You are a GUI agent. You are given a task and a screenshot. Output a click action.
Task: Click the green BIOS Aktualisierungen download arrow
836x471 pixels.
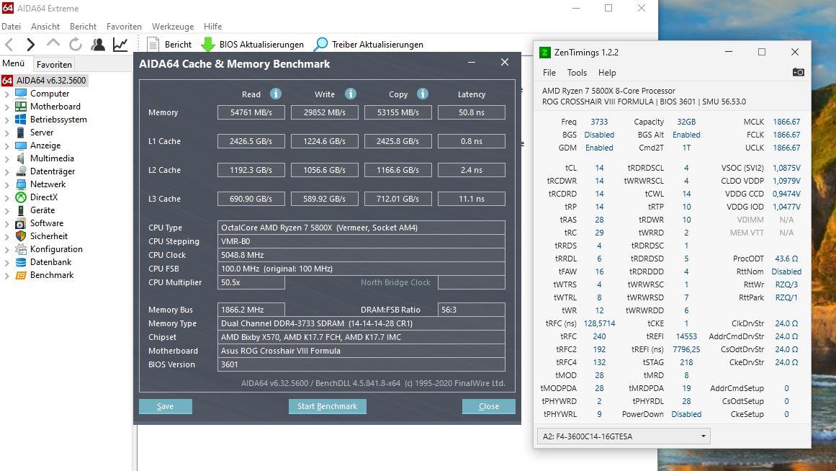208,44
